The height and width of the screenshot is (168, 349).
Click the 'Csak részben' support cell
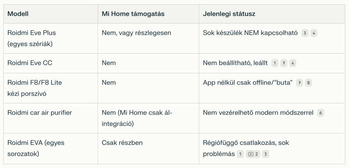(x=148, y=149)
